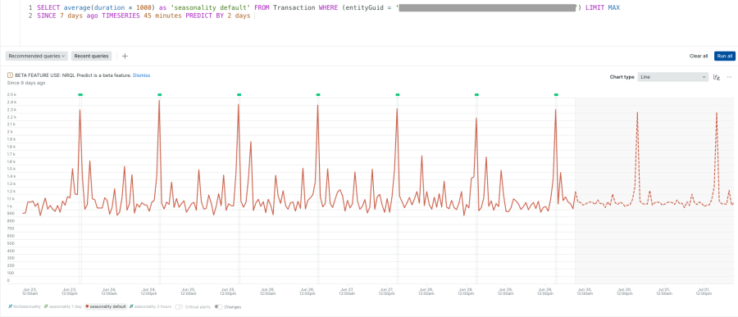
Task: Click the 'Since 9 days ago' label
Action: 26,83
